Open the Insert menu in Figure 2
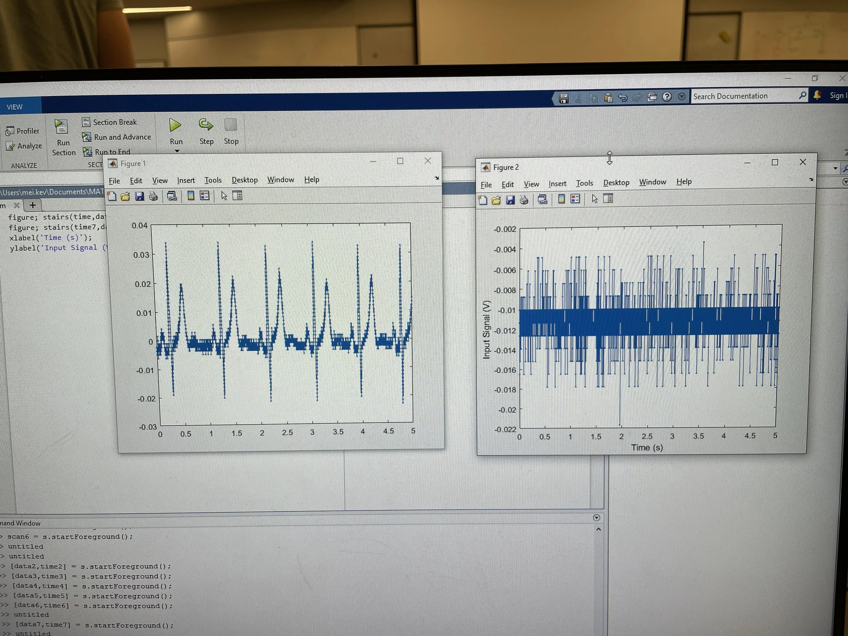 (x=557, y=184)
